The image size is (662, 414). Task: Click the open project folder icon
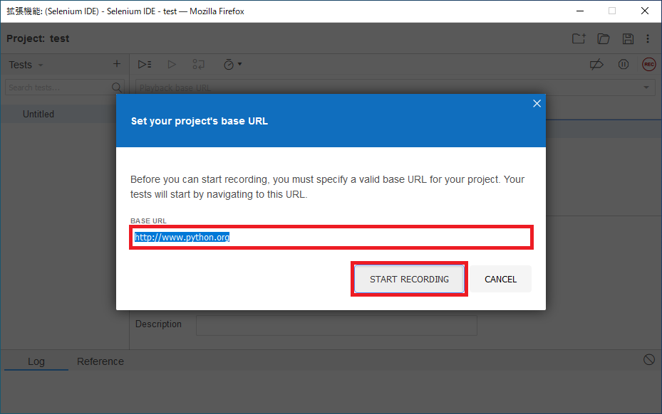pyautogui.click(x=604, y=39)
